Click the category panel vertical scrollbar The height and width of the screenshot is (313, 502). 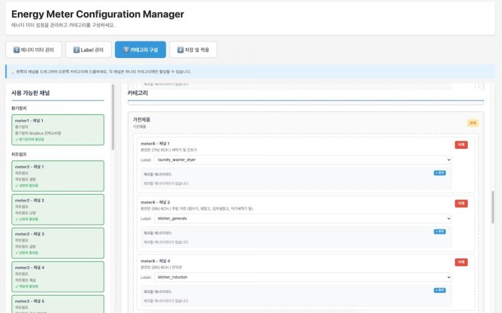coord(493,207)
